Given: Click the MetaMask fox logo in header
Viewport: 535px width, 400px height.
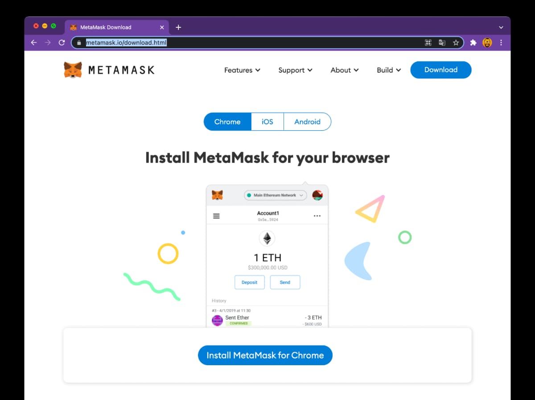Looking at the screenshot, I should point(73,70).
